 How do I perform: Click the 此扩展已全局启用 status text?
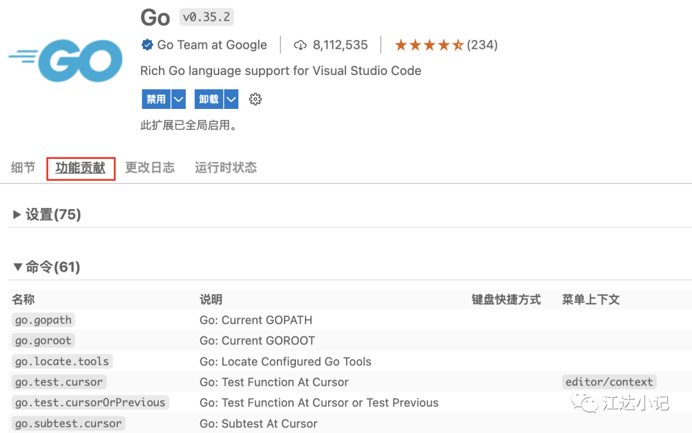coord(190,126)
